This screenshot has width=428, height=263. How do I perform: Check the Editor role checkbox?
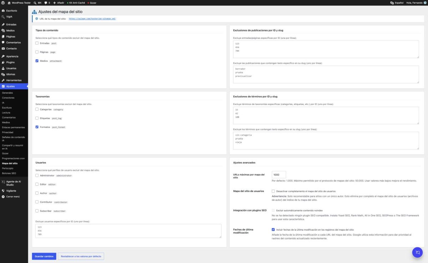click(37, 184)
